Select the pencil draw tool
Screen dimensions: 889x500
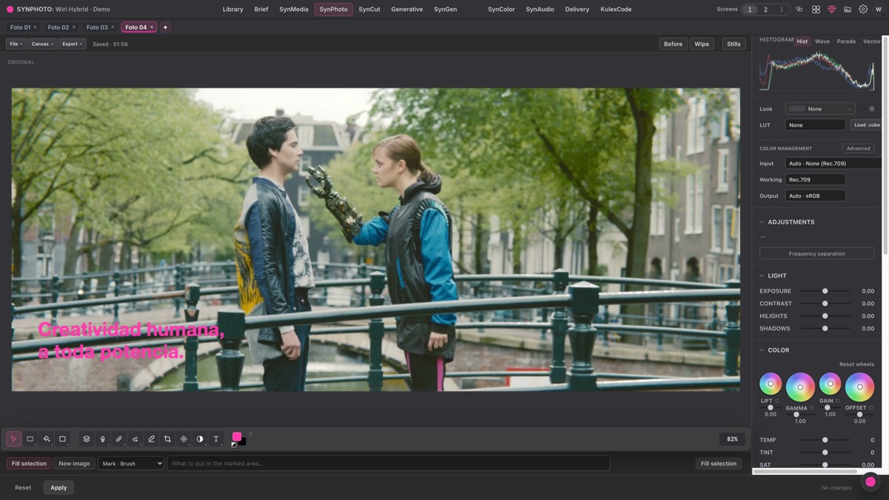pos(151,439)
